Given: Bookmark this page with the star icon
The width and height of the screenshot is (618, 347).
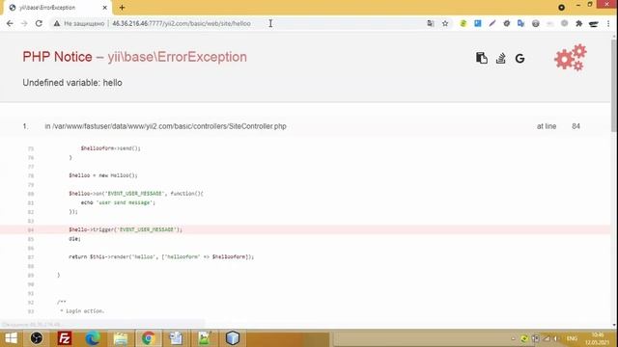Looking at the screenshot, I should pos(445,23).
